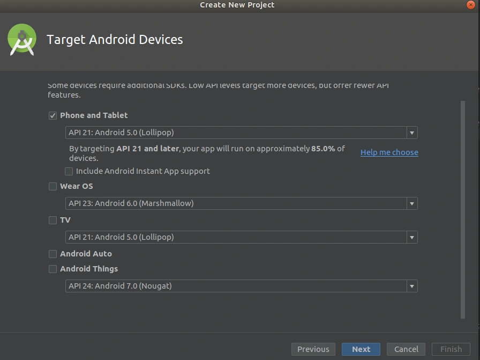Click the Android Studio logo icon
The image size is (480, 360).
point(22,40)
